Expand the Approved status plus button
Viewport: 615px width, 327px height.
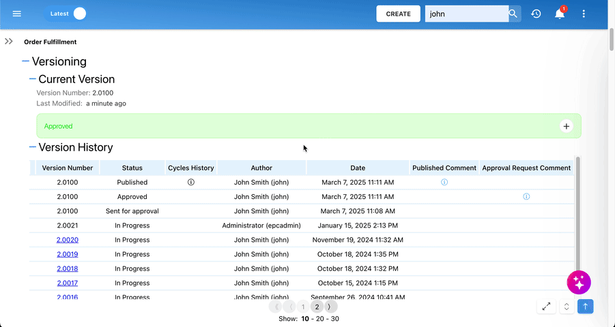click(567, 126)
